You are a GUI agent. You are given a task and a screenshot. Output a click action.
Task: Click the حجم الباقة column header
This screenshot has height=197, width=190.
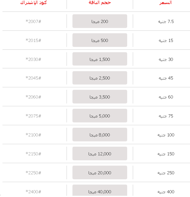click(100, 2)
